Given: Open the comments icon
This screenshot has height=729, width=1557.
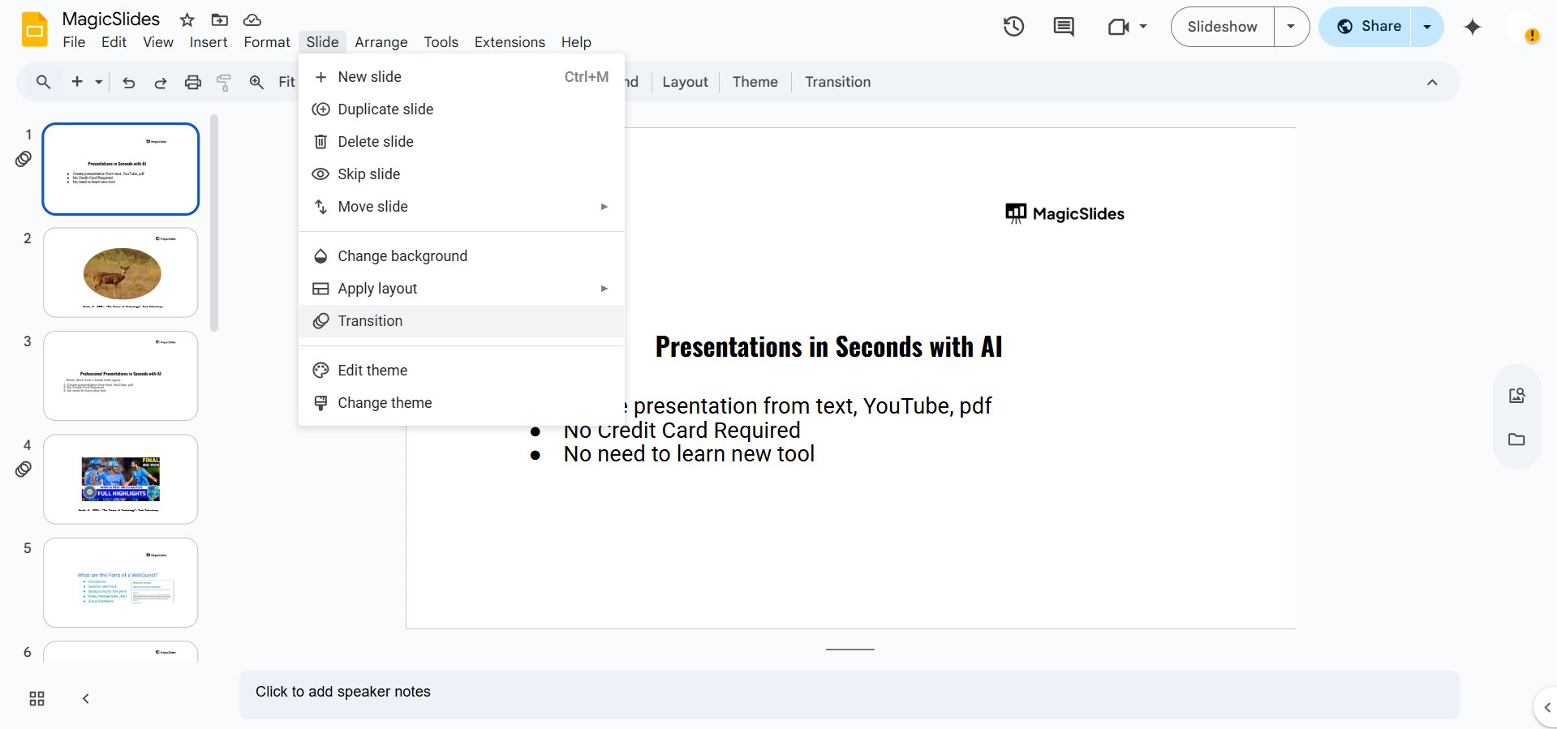Looking at the screenshot, I should tap(1063, 27).
